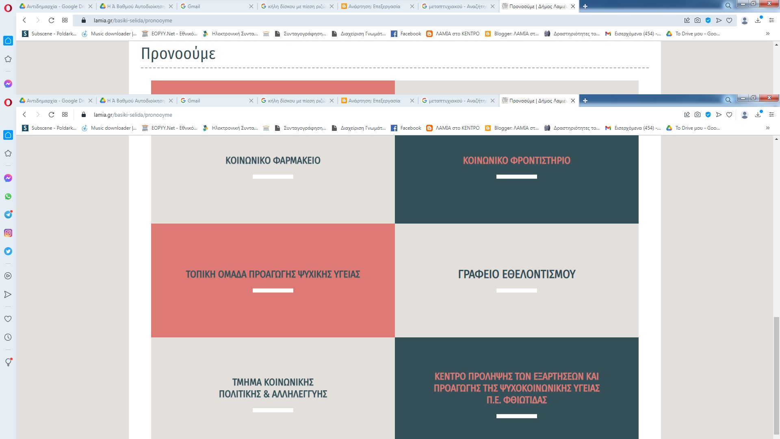780x439 pixels.
Task: Click the Προνοούμε page heading
Action: tap(178, 54)
